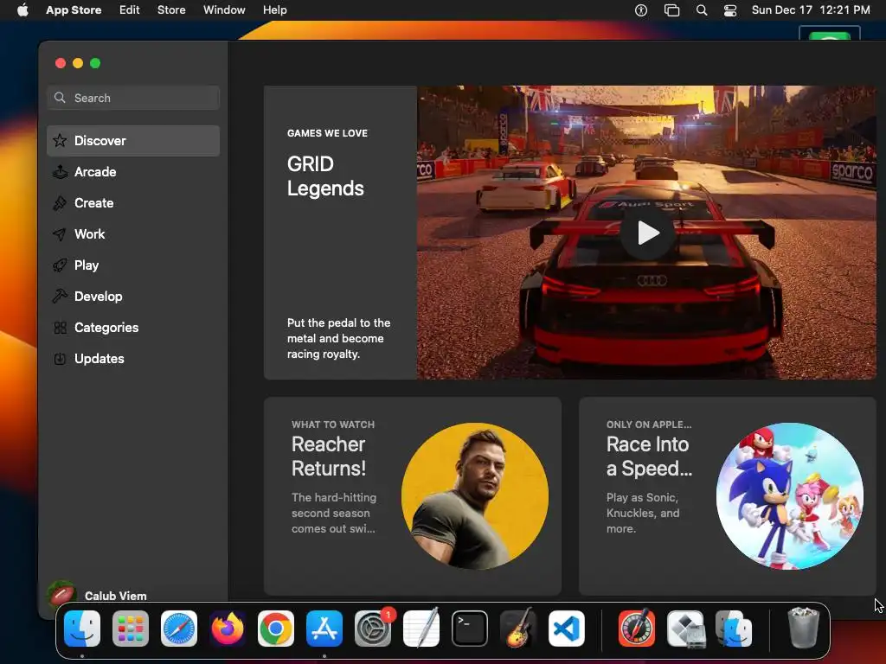Open the Store menu
The image size is (886, 664).
pos(171,10)
